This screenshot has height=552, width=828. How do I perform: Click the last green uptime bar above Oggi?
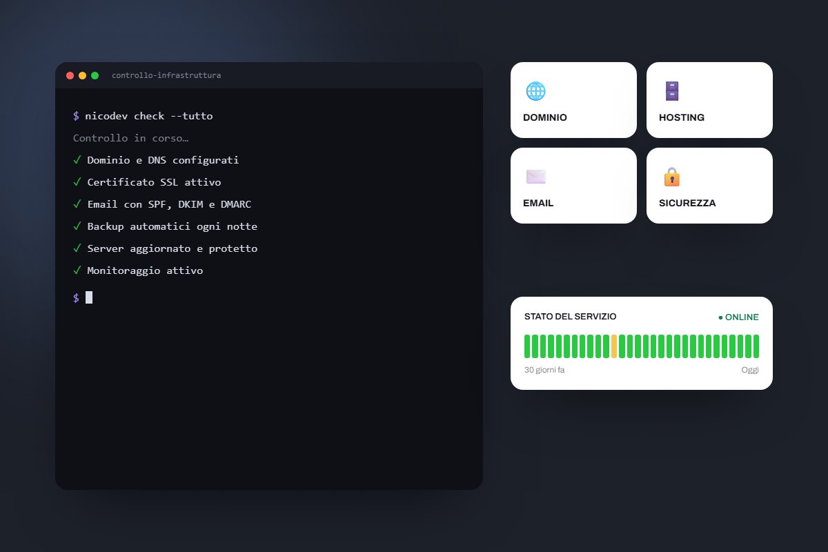[756, 346]
